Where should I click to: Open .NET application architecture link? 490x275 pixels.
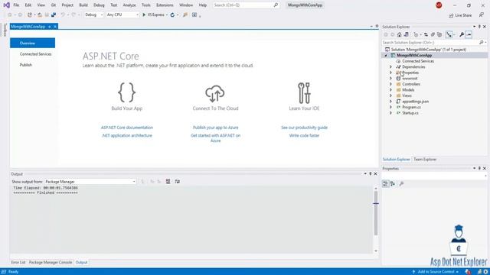[127, 136]
